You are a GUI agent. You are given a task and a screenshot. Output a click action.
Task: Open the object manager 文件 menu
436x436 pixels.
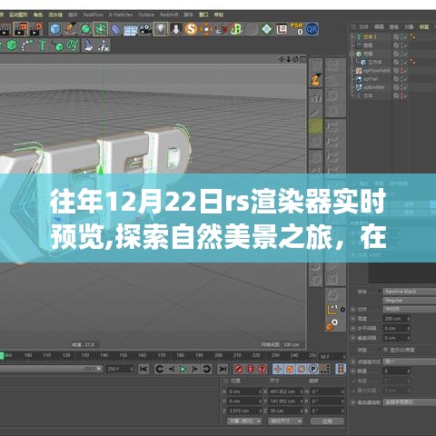364,27
